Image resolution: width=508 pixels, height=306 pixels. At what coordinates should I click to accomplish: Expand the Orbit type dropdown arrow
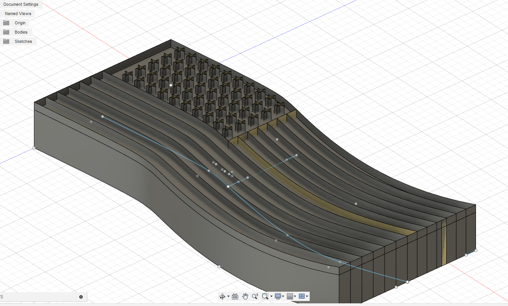click(x=228, y=297)
